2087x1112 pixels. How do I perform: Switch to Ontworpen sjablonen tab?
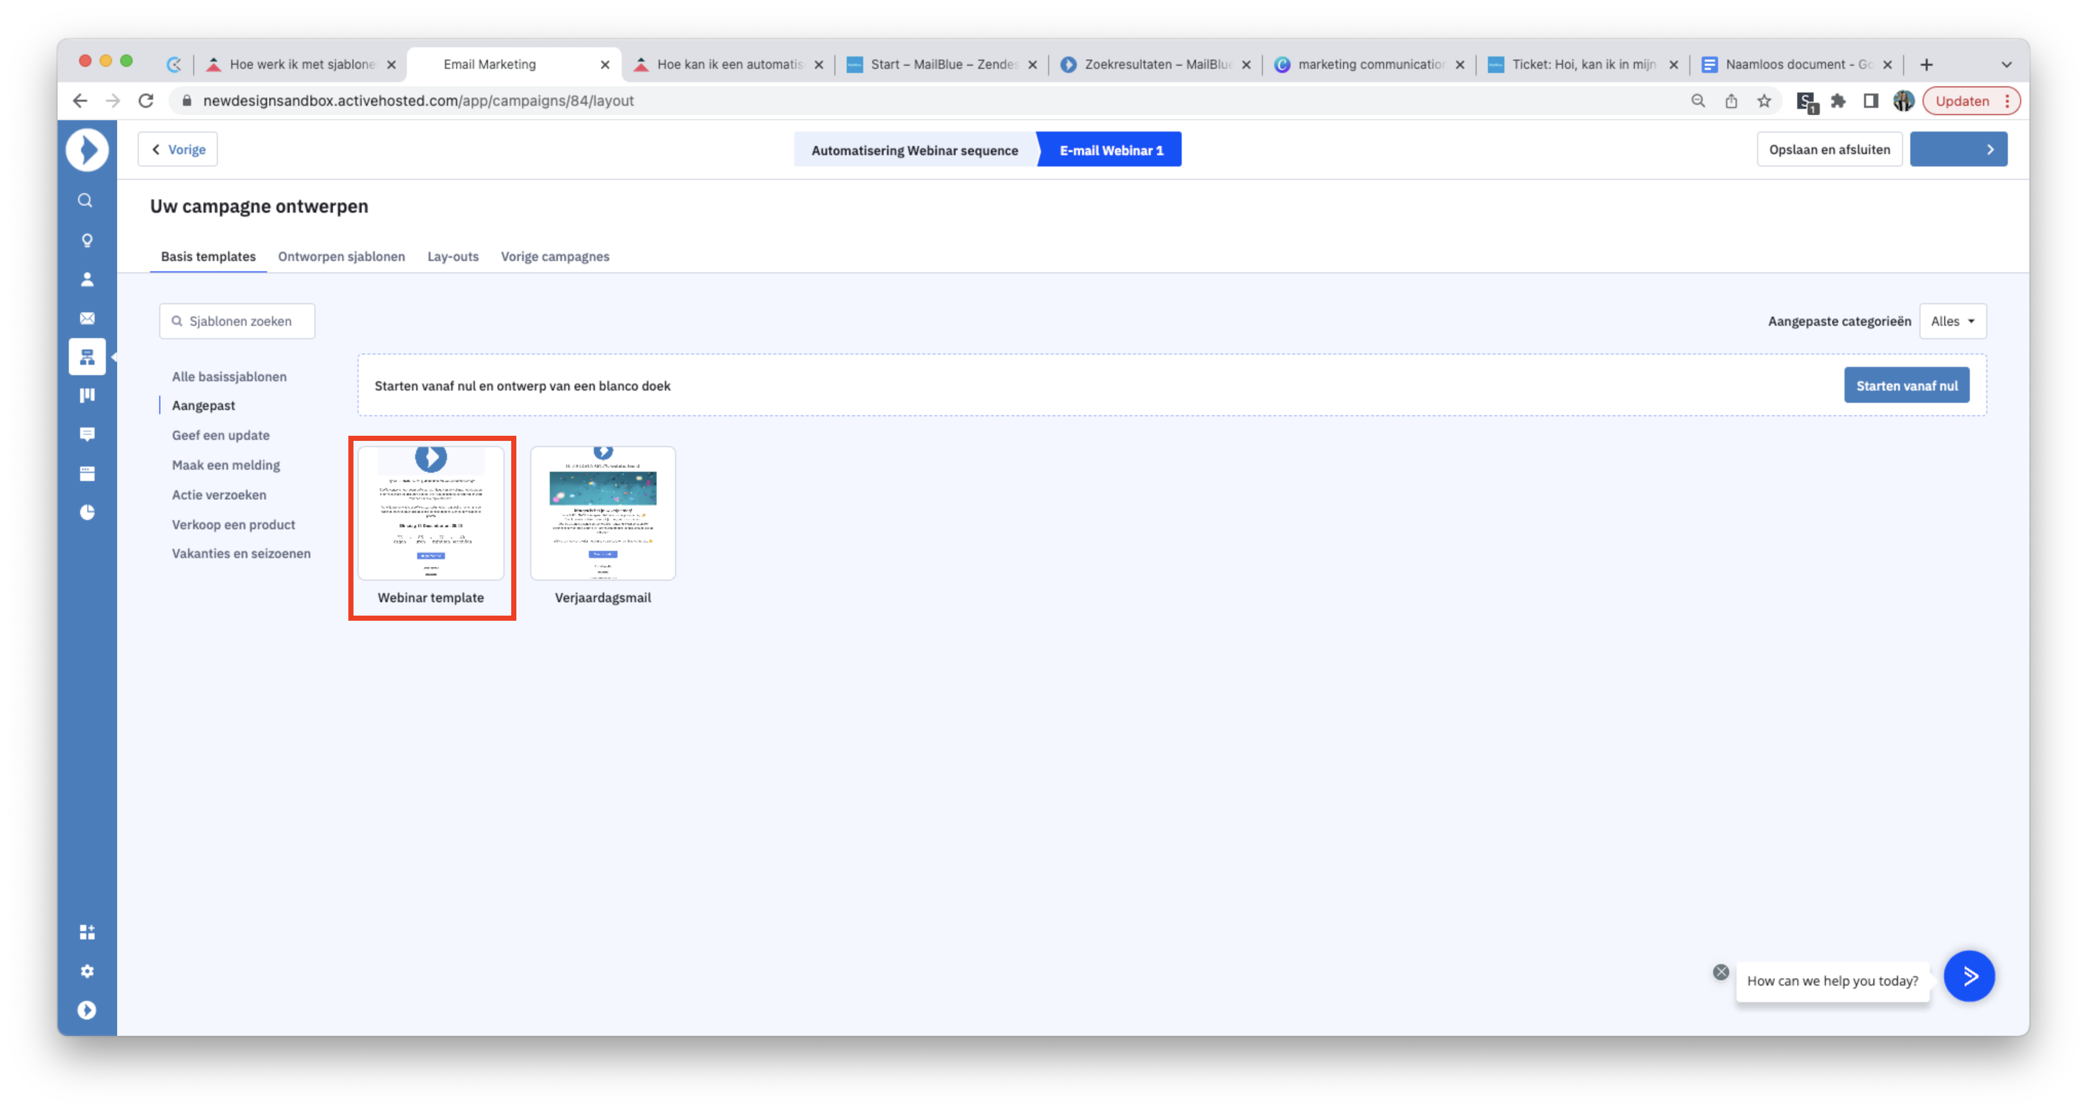[341, 256]
